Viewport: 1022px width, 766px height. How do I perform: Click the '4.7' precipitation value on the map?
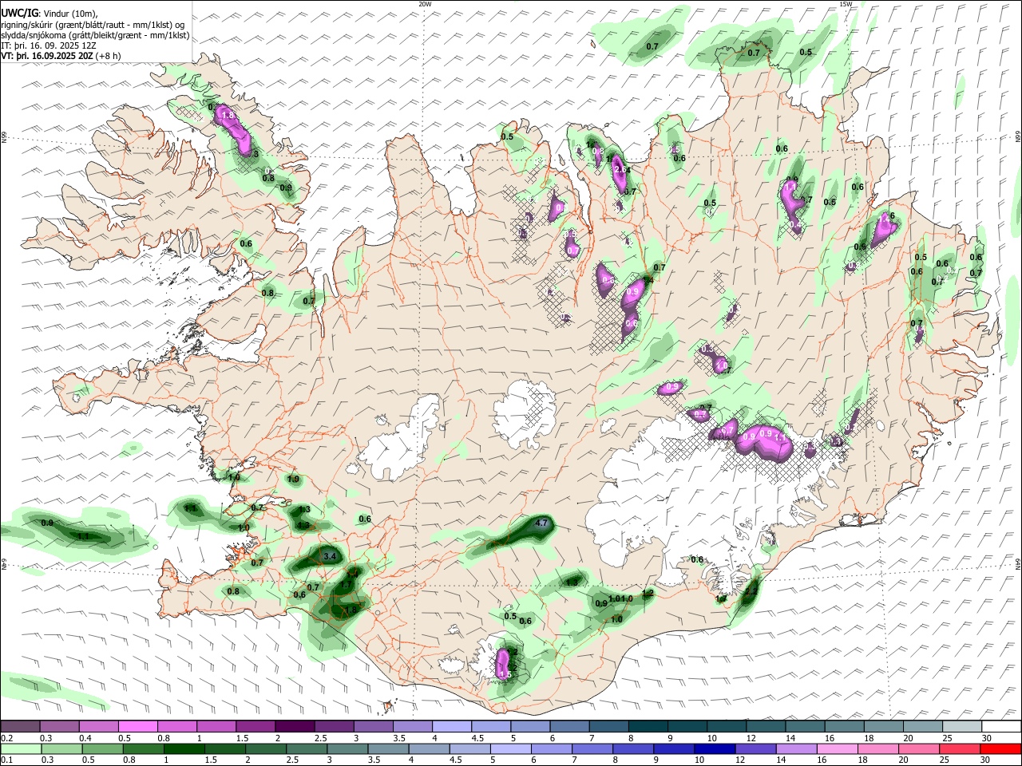[x=541, y=523]
